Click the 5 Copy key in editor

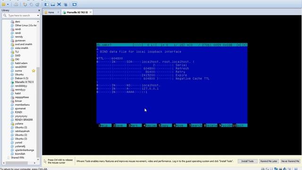(x=165, y=126)
